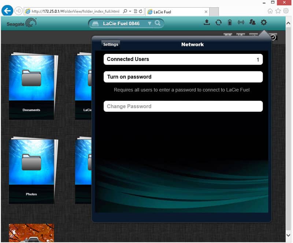293x243 pixels.
Task: Go back to Settings from Network panel
Action: coord(111,44)
